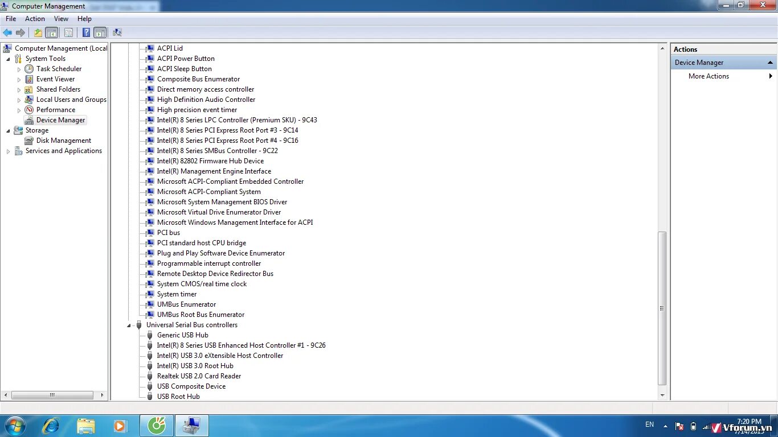Open the View menu
This screenshot has height=437, width=778.
pos(62,19)
